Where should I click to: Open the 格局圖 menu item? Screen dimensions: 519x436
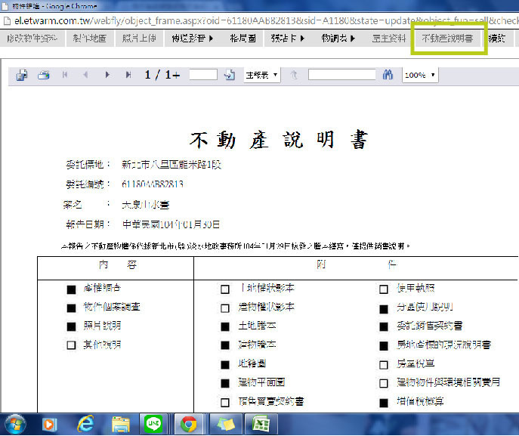pos(243,39)
